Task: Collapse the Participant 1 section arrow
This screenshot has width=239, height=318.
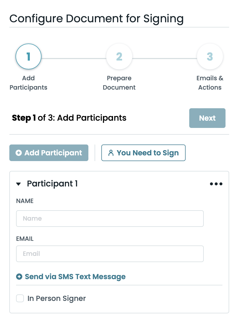Action: pos(18,184)
